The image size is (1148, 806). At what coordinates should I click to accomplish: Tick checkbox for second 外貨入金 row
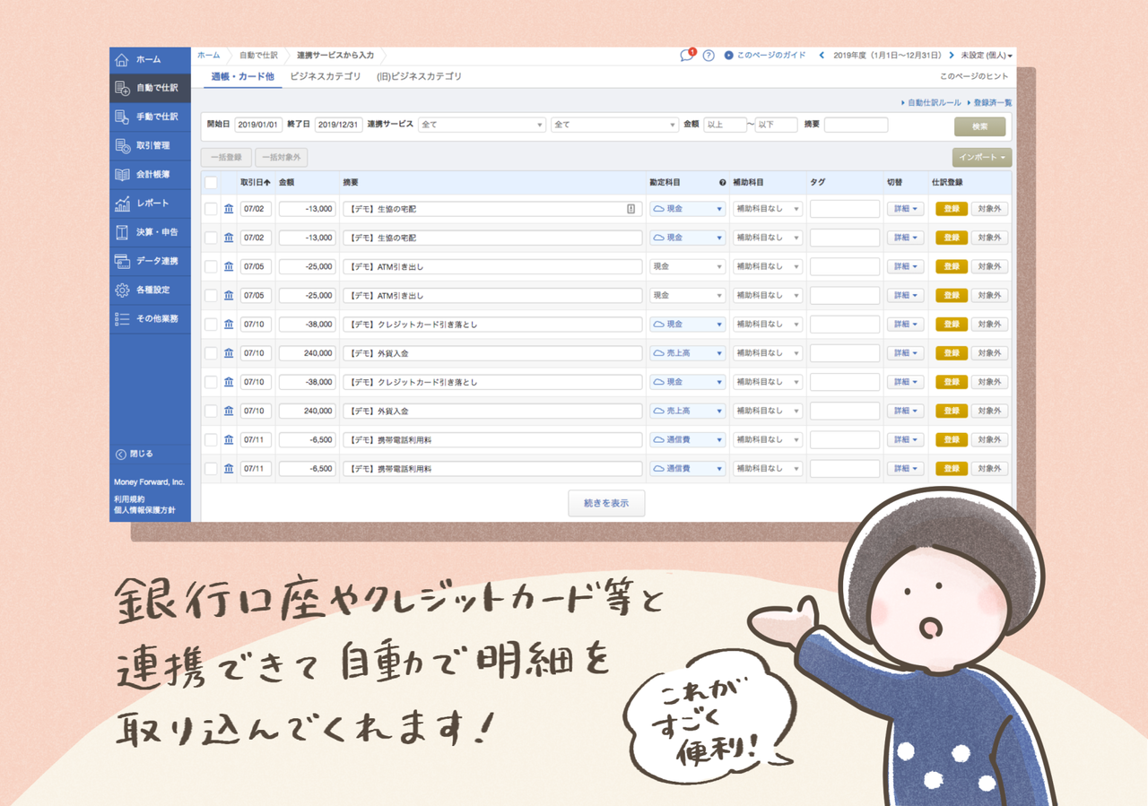(211, 411)
